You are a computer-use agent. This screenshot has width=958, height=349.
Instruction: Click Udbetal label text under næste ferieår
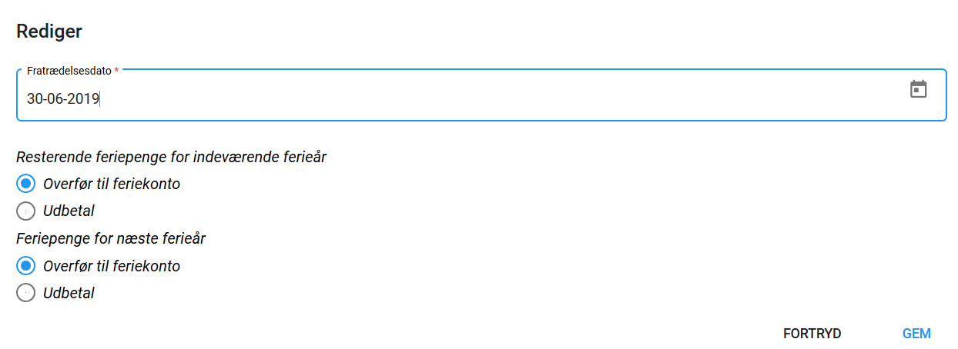tap(69, 293)
